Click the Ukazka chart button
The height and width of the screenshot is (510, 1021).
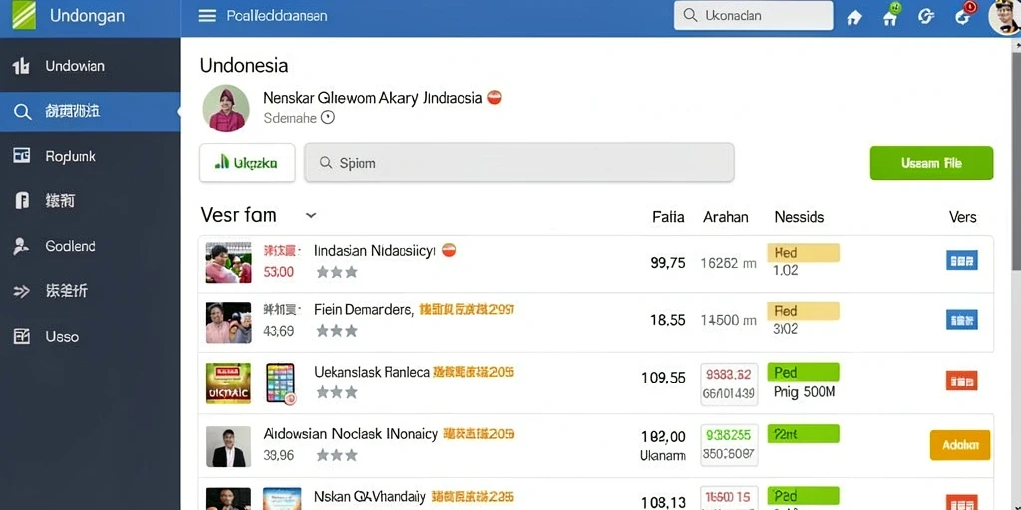[x=247, y=162]
